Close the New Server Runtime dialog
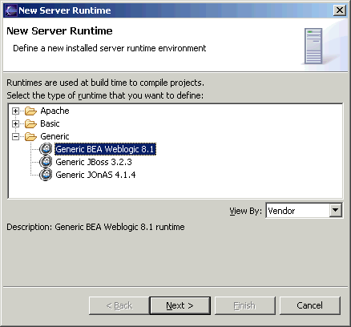This screenshot has width=351, height=327. coord(340,10)
